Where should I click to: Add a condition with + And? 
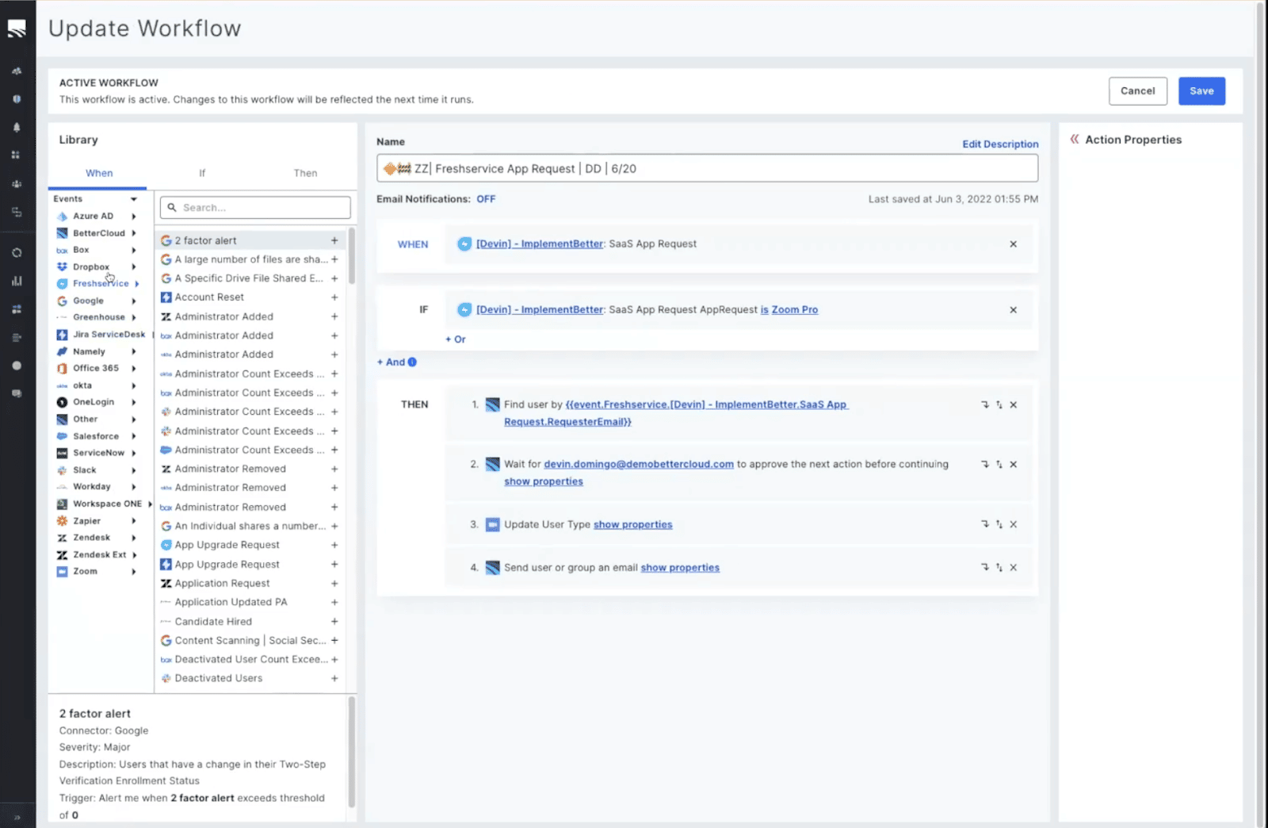tap(391, 362)
